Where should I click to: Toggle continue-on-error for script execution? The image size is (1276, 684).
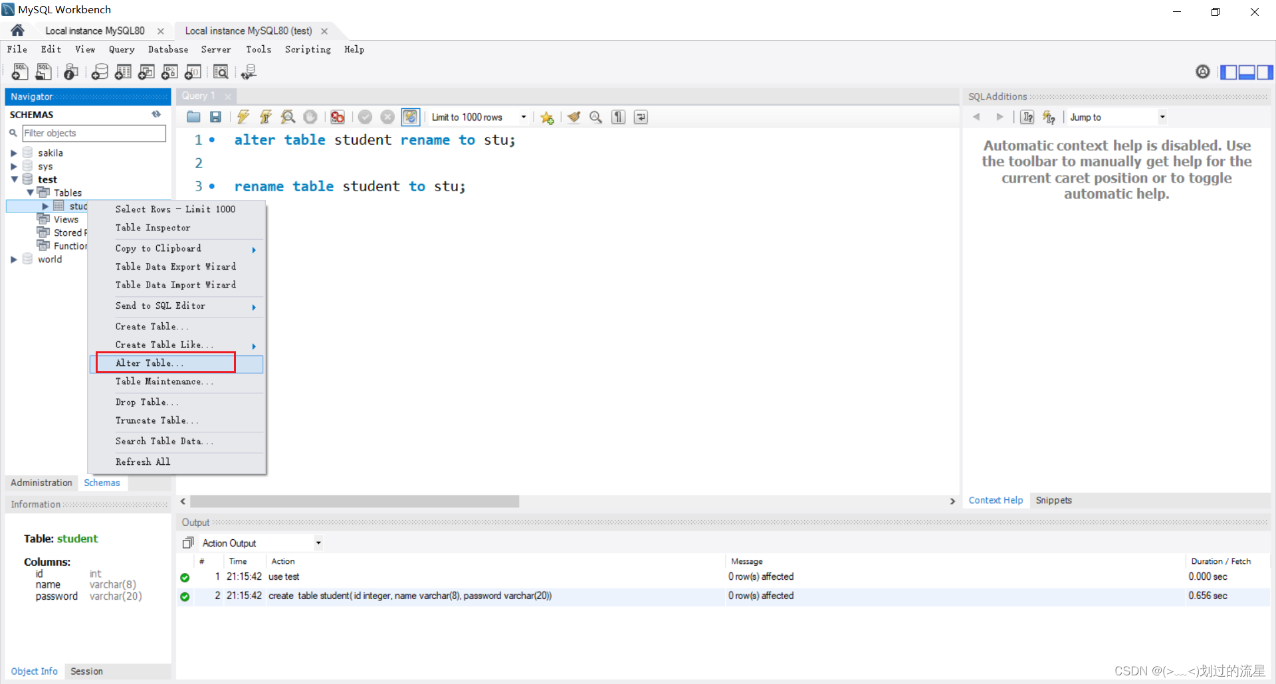pyautogui.click(x=338, y=117)
